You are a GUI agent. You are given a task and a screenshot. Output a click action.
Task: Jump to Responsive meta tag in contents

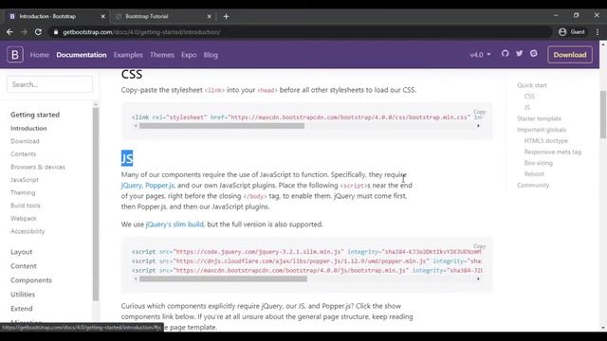coord(553,152)
